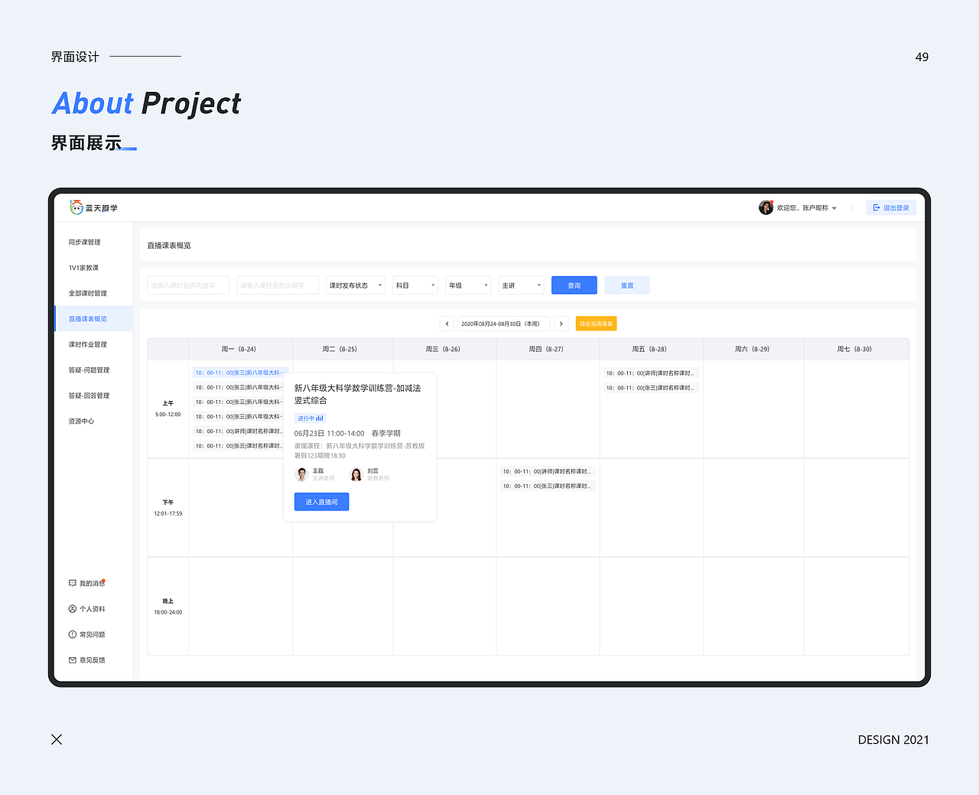Click the 蓝天瓣学 logo icon
Viewport: 979px width, 795px height.
76,207
